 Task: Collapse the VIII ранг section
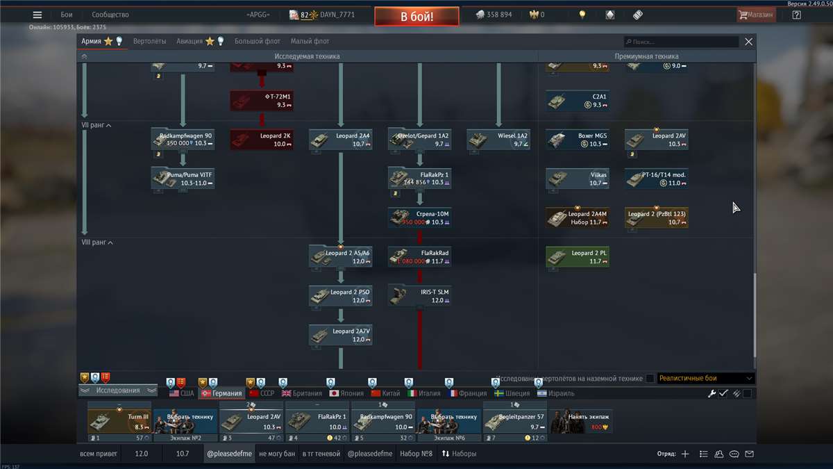point(98,242)
